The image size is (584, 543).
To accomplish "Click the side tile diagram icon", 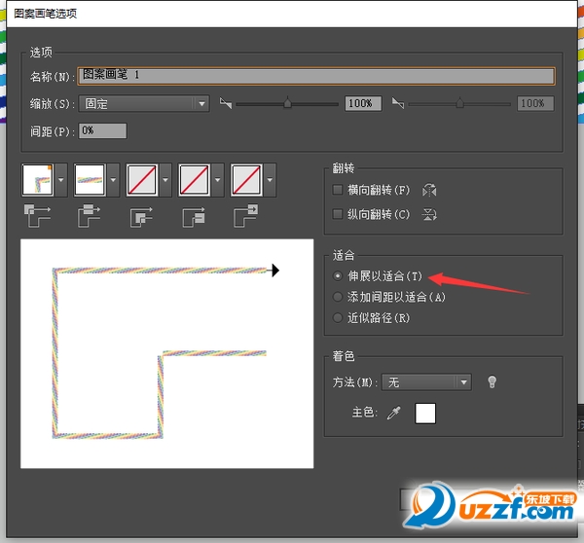I will [89, 215].
